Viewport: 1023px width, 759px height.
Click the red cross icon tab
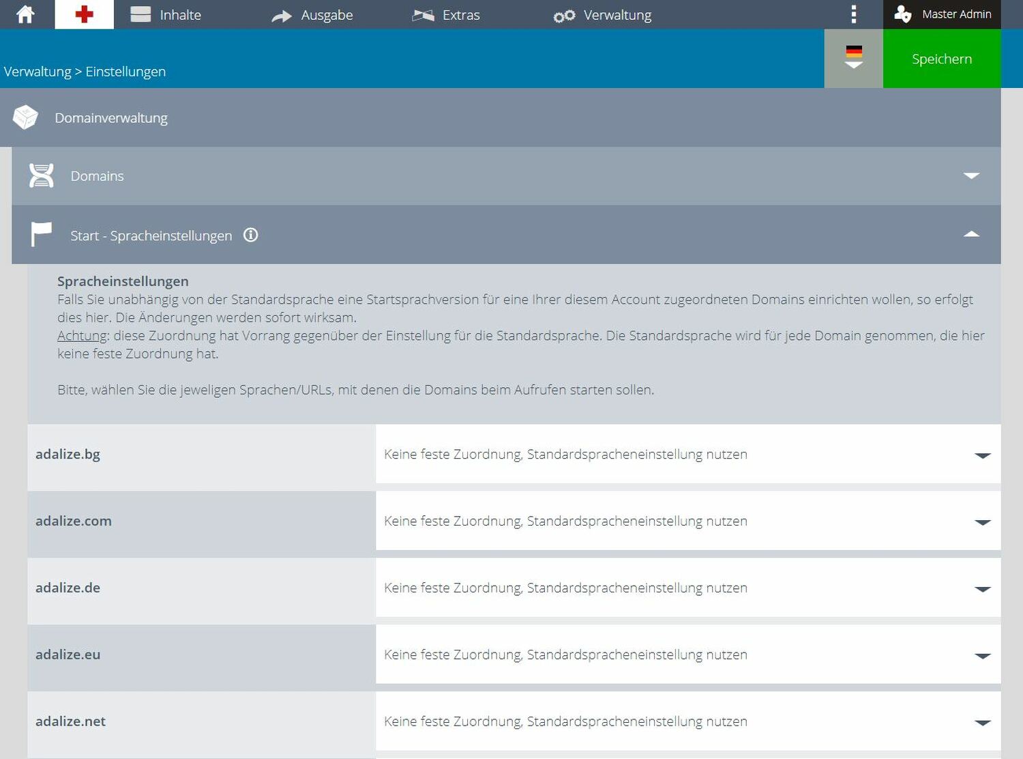tap(84, 14)
